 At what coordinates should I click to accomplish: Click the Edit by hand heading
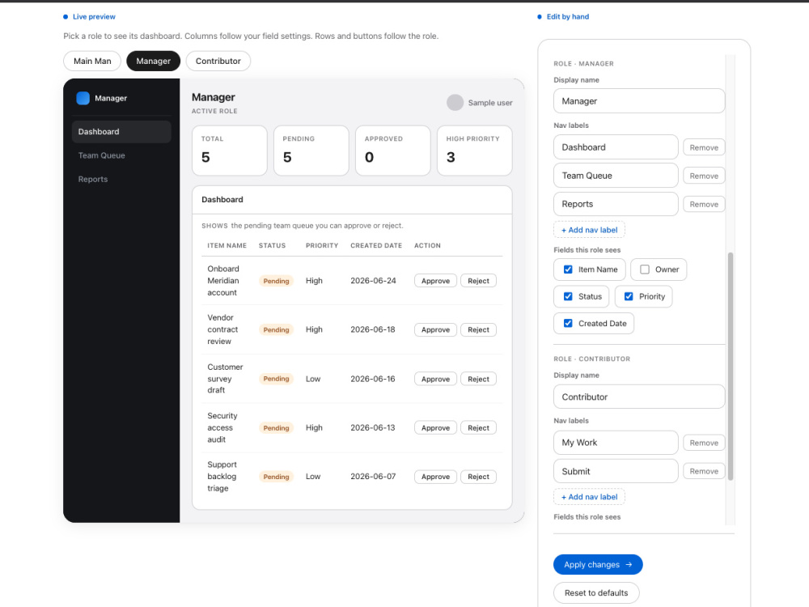point(568,16)
